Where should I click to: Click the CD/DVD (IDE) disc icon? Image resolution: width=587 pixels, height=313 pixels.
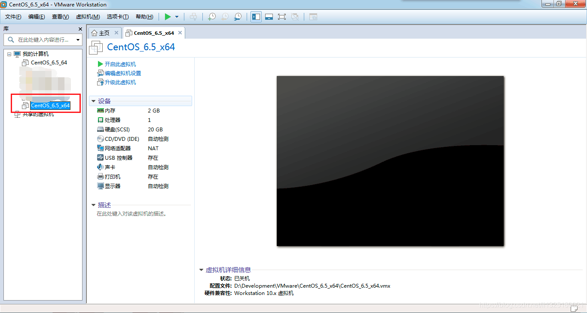(x=101, y=139)
